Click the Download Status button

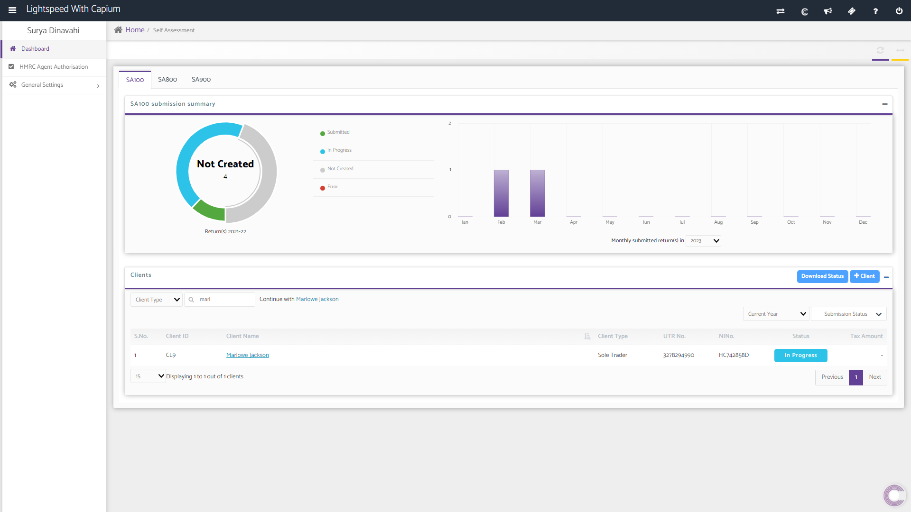coord(822,276)
